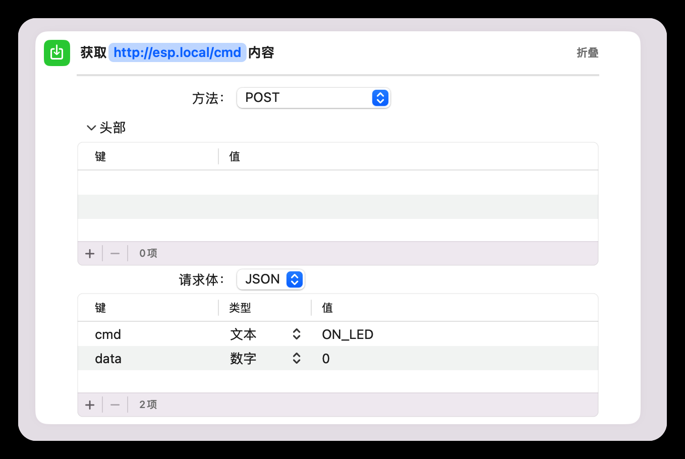Click the 键 column header in headers table
The image size is (685, 459).
point(100,156)
